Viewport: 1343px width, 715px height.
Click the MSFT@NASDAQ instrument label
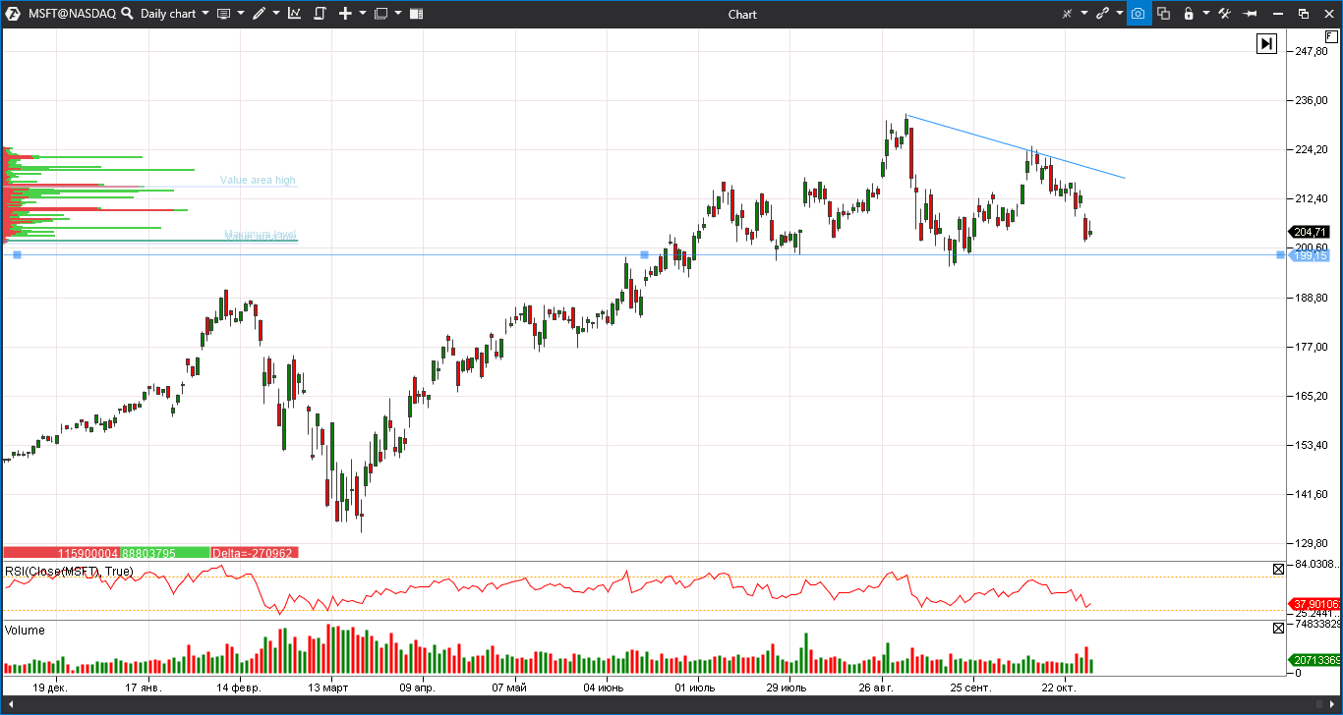tap(72, 14)
